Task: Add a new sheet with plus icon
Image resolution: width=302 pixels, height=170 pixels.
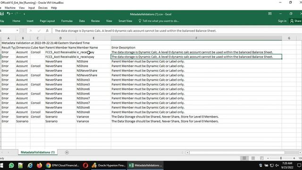Action: [67, 153]
